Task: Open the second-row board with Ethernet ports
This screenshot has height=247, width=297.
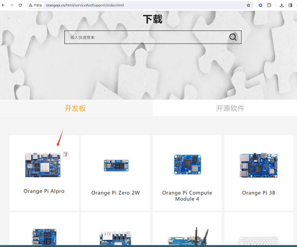Action: click(x=115, y=238)
